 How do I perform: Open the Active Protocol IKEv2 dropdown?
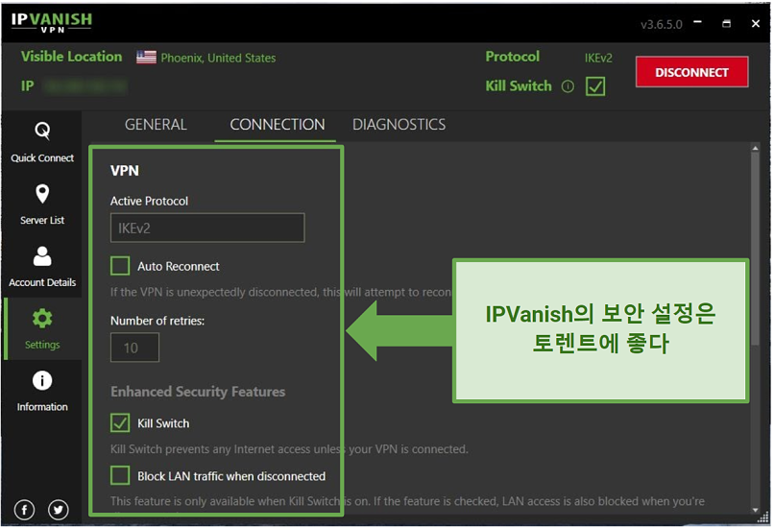pyautogui.click(x=207, y=228)
